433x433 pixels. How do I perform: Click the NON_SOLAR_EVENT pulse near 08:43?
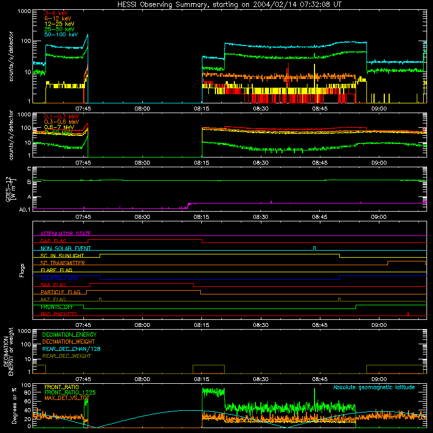[x=314, y=248]
